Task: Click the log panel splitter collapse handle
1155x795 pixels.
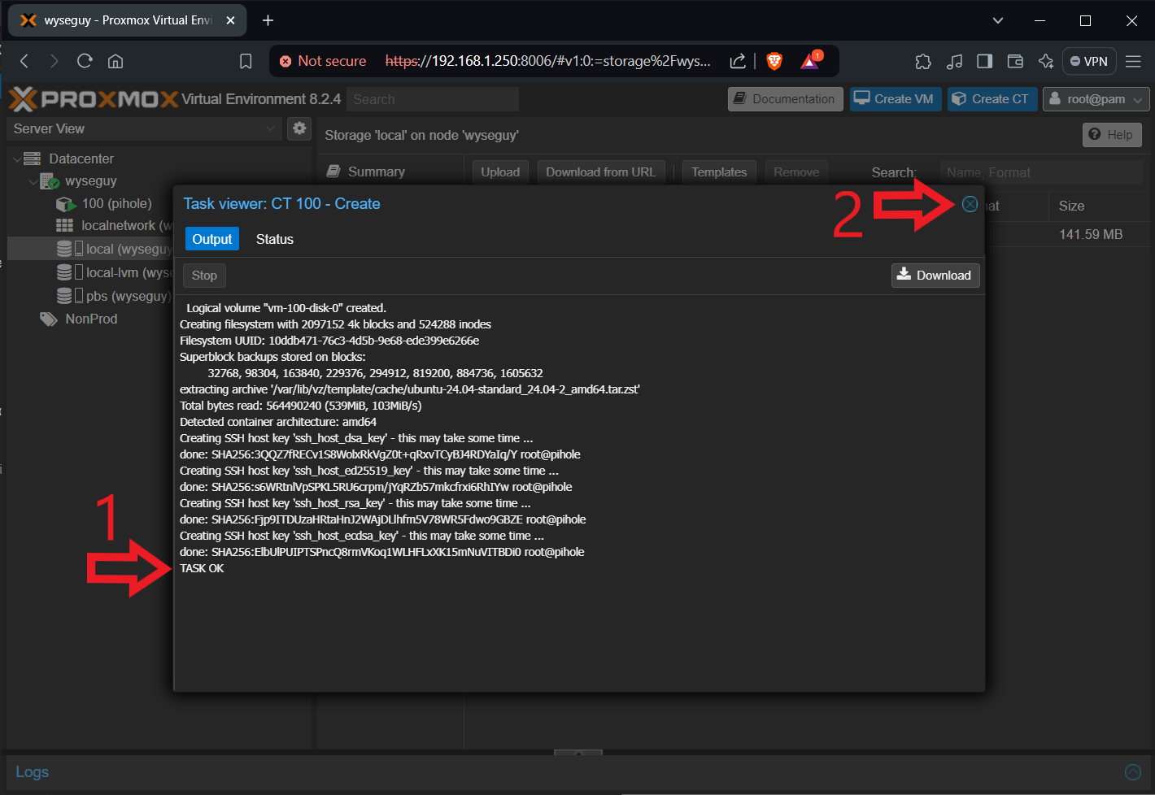Action: [578, 753]
